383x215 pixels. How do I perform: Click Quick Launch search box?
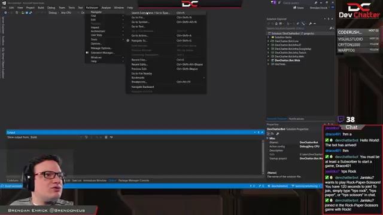click(x=298, y=3)
